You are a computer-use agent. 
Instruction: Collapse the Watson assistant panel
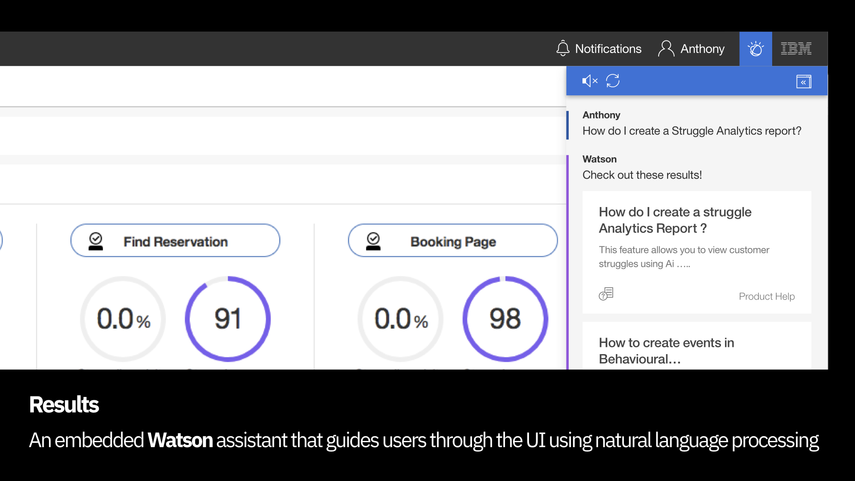click(x=803, y=82)
